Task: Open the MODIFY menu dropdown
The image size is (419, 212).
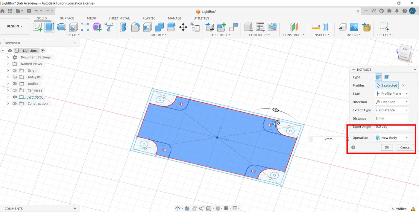Action: [159, 35]
